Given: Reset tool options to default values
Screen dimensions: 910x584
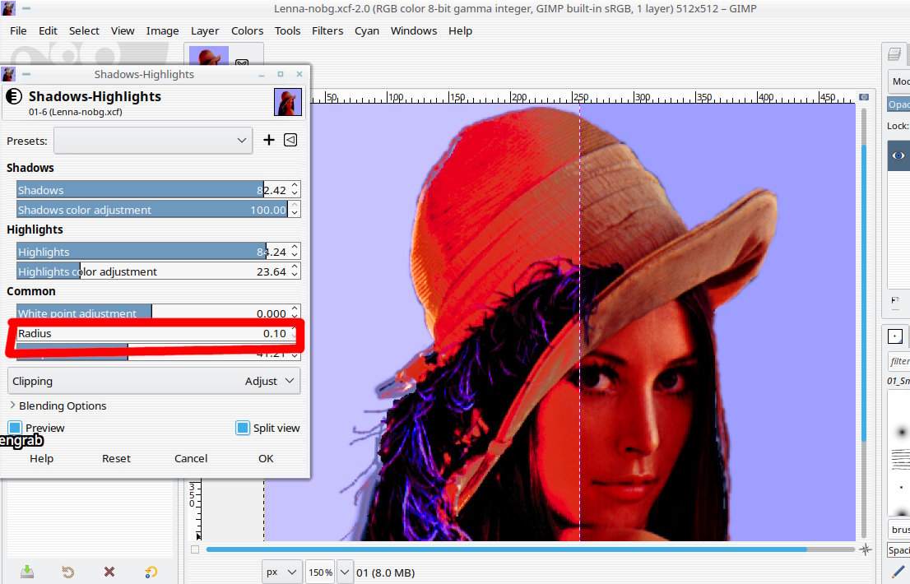Looking at the screenshot, I should (x=151, y=572).
